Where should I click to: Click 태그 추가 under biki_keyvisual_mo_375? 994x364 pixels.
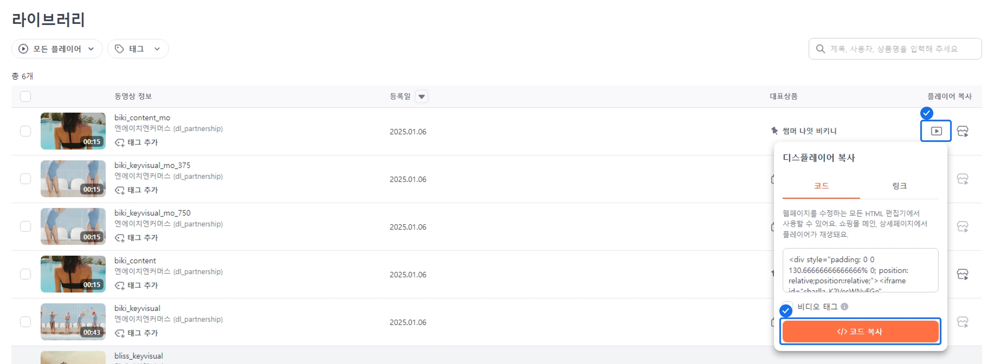tap(137, 190)
